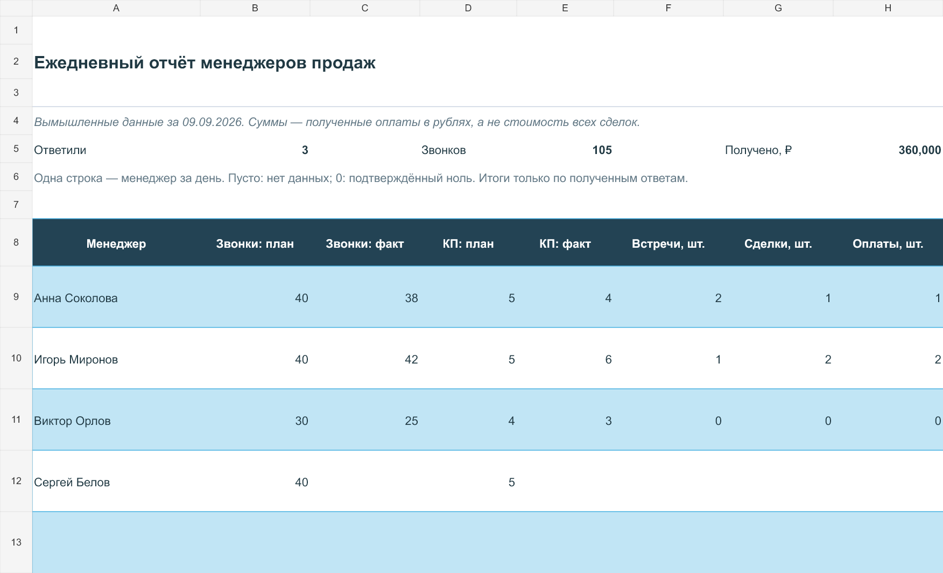The image size is (943, 573).
Task: Select the 'Анна Соколова' name cell
Action: [116, 297]
